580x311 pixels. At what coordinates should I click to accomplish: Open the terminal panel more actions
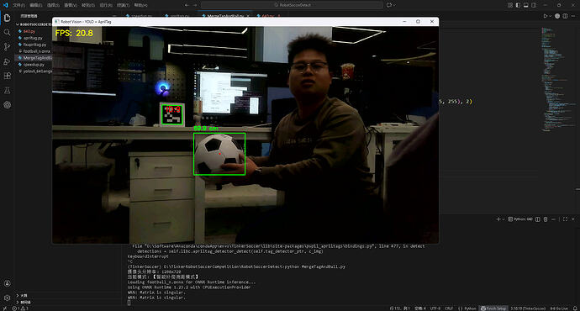point(553,219)
